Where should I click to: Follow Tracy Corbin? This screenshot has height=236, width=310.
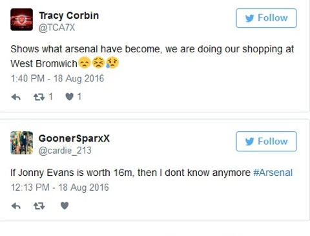[266, 18]
